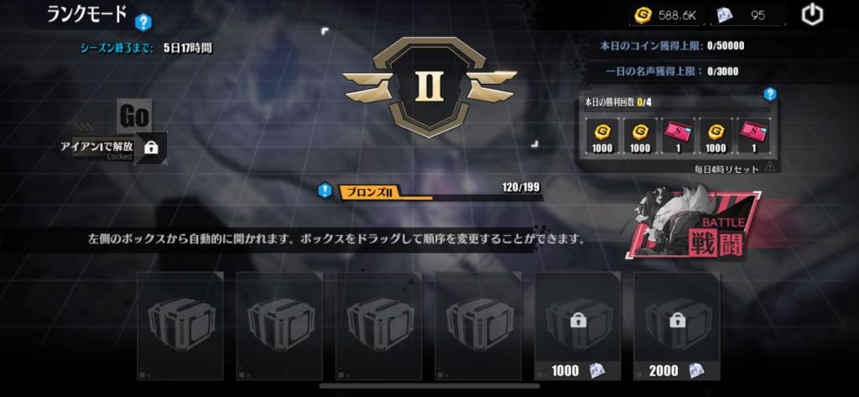This screenshot has height=397, width=859.
Task: Click the power icon at top right
Action: 812,15
